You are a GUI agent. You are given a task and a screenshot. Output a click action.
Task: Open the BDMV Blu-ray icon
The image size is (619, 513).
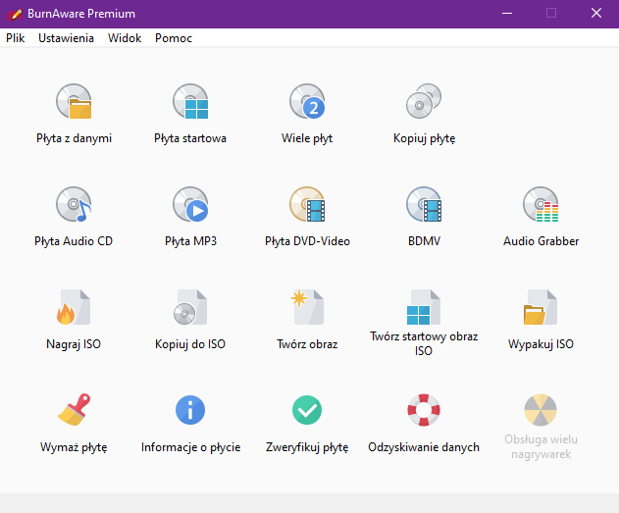point(424,204)
